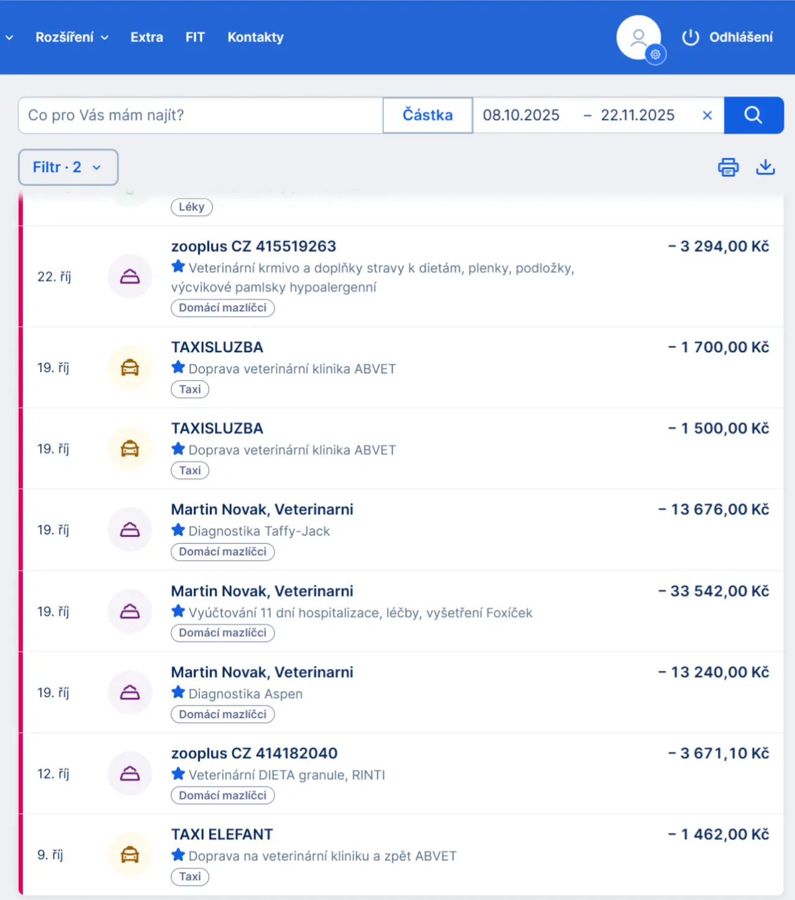Screen dimensions: 795x900
Task: Go to the Kontakty page
Action: [x=255, y=37]
